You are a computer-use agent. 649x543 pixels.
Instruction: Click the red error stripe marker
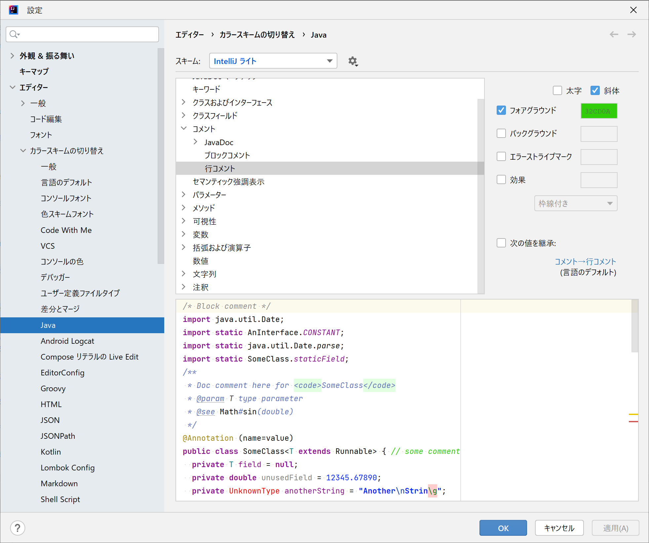[x=633, y=421]
